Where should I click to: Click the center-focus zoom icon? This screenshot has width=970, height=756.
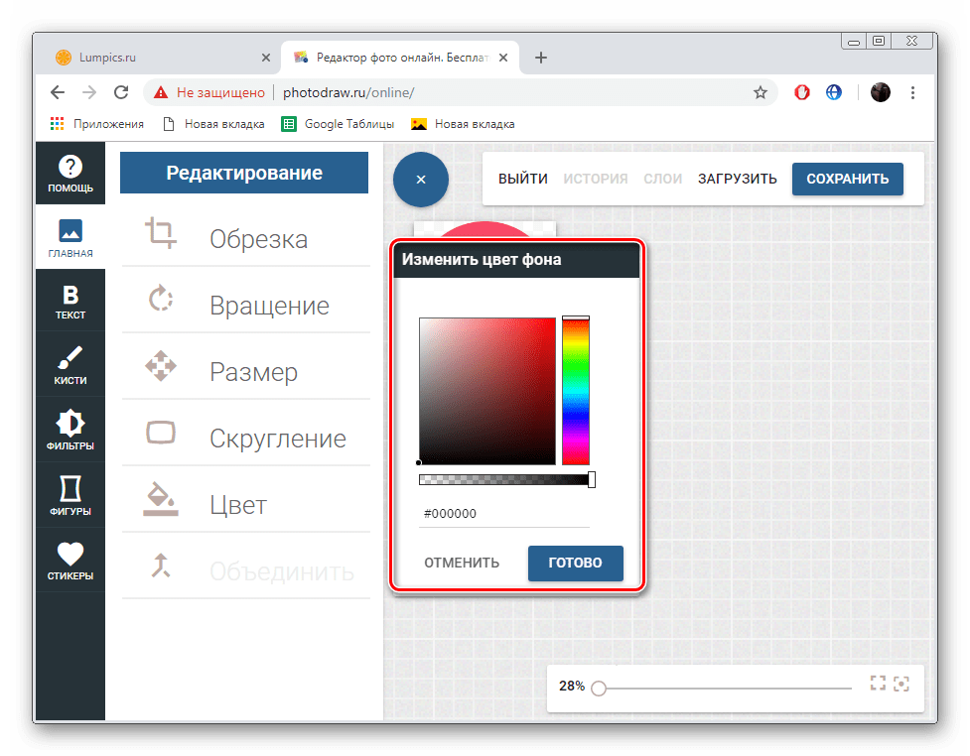tap(901, 684)
